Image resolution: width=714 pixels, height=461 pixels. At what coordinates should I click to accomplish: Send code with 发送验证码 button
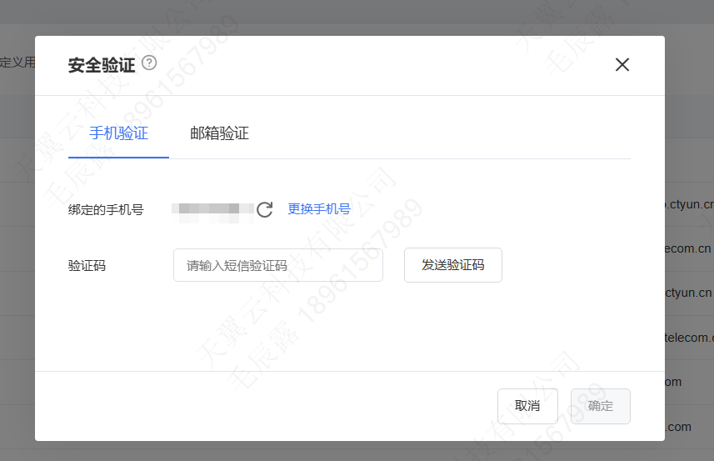pos(453,265)
